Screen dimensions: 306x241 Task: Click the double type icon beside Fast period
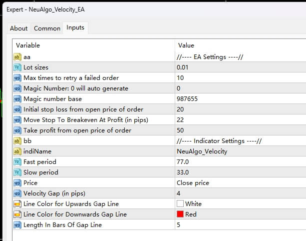coord(17,161)
